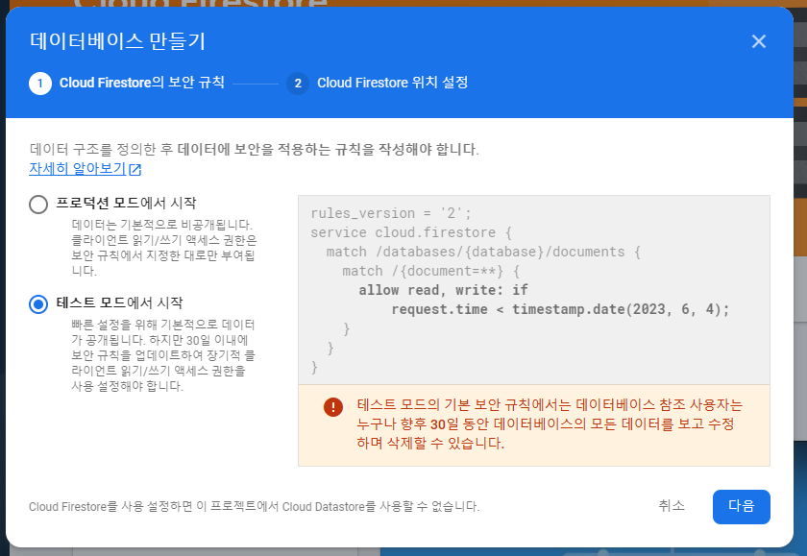Select 테스트 모드에서 시작 radio button

point(38,304)
